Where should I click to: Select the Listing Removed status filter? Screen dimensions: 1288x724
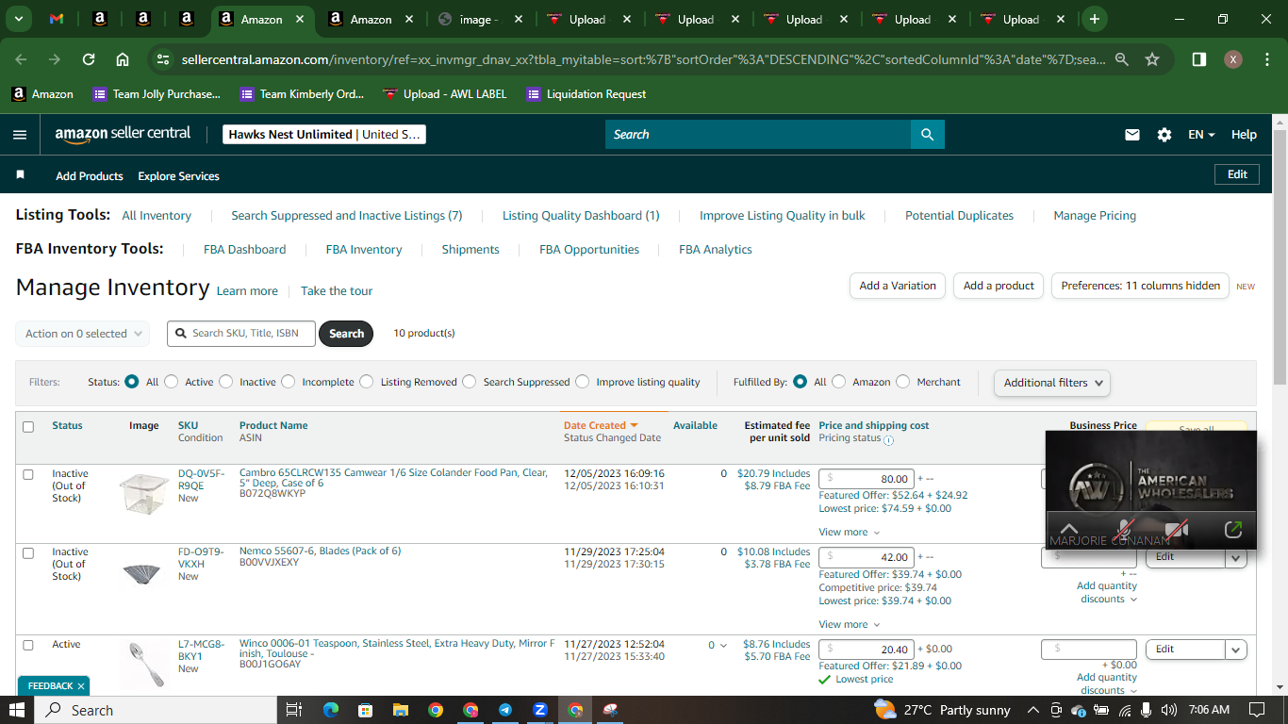pyautogui.click(x=368, y=382)
